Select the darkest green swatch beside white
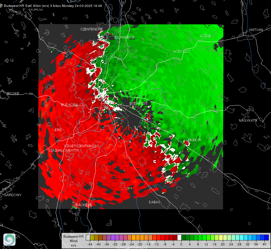The height and width of the screenshot is (249, 271). pyautogui.click(x=184, y=237)
